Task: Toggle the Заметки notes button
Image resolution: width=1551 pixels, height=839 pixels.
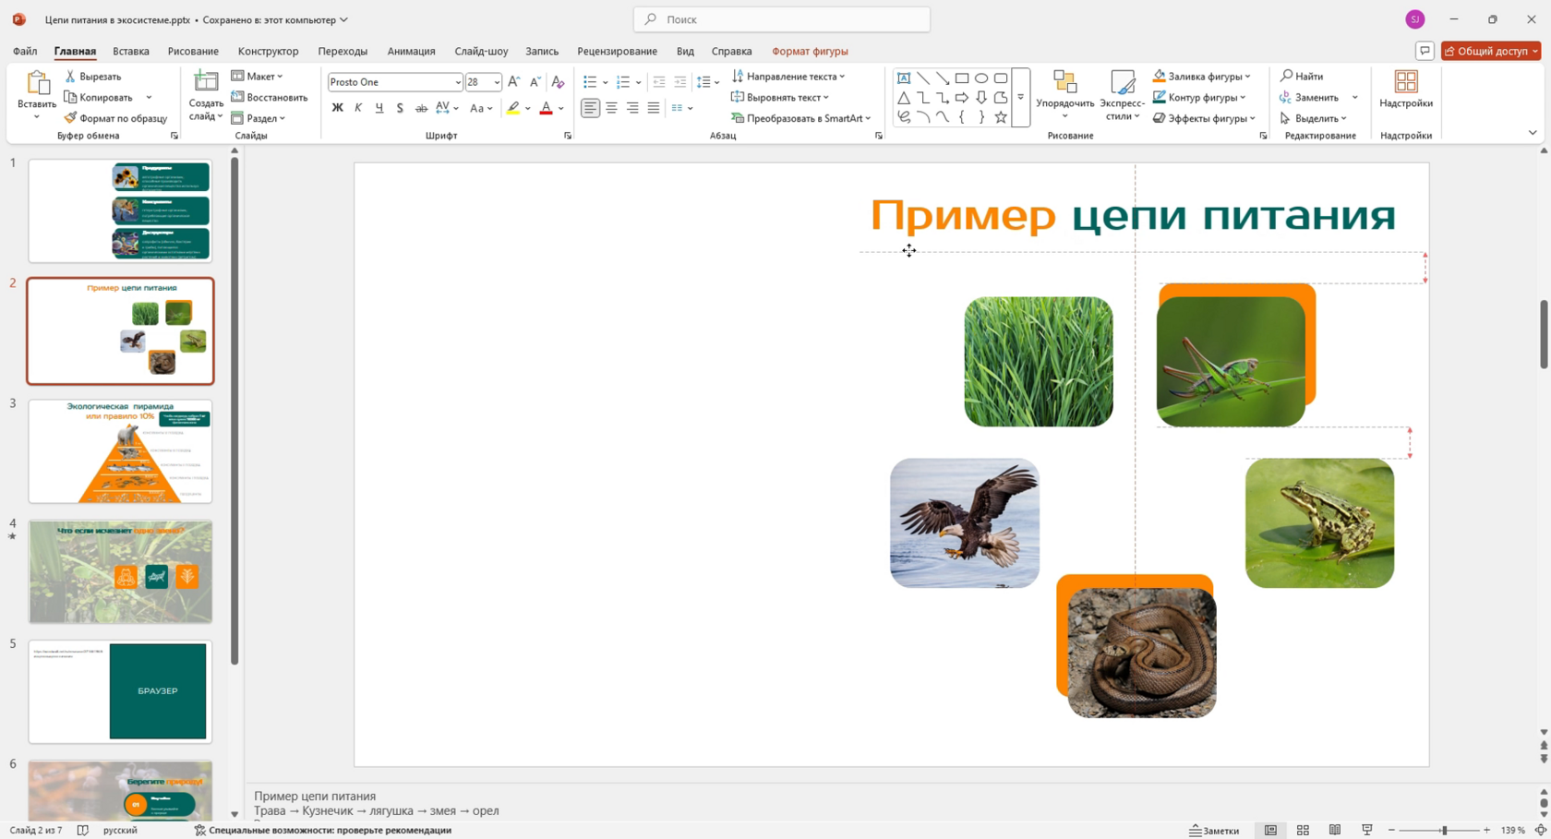Action: 1214,830
